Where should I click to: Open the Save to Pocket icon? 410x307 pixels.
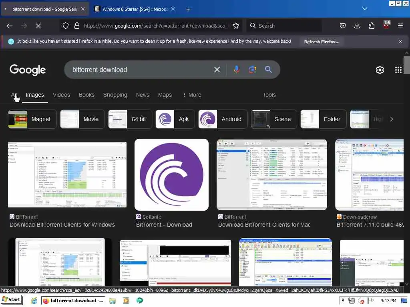[343, 26]
